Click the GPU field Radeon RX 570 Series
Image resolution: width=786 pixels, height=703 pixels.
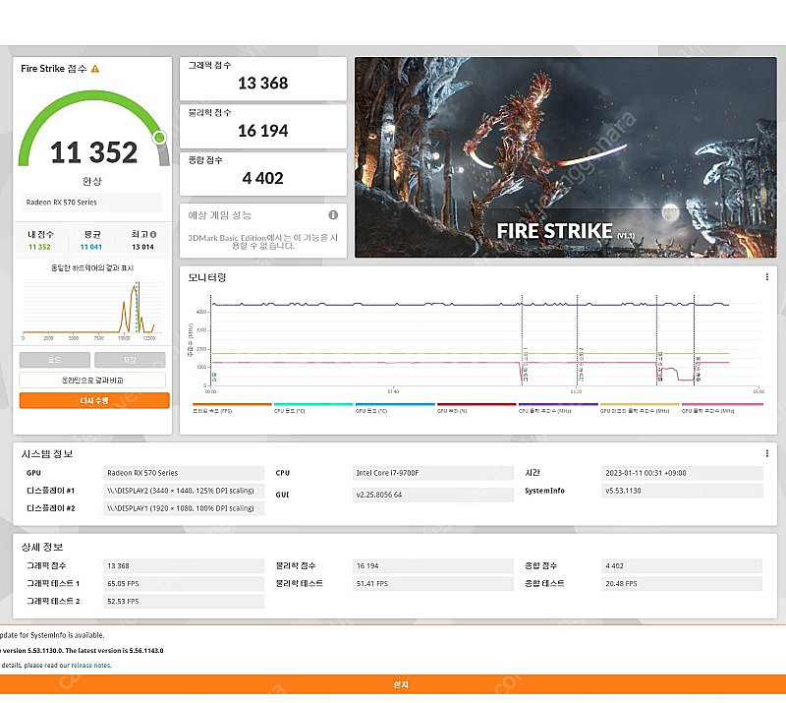click(x=184, y=473)
